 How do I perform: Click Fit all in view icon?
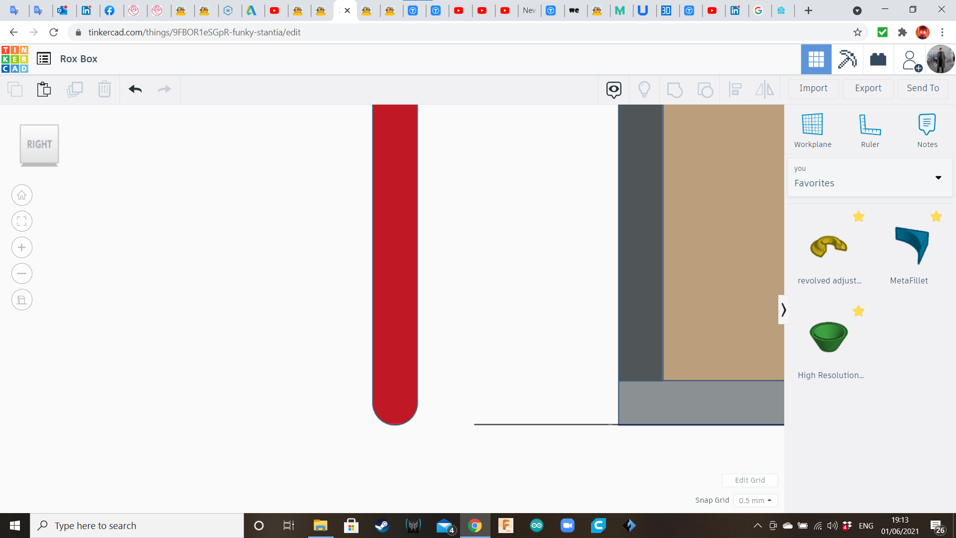(x=22, y=221)
